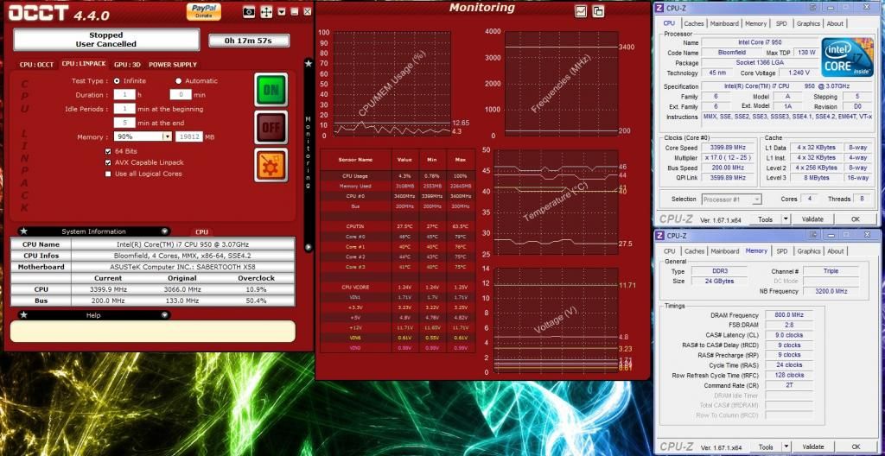Click the SABERTOOTH X58 motherboard cell

click(x=182, y=267)
